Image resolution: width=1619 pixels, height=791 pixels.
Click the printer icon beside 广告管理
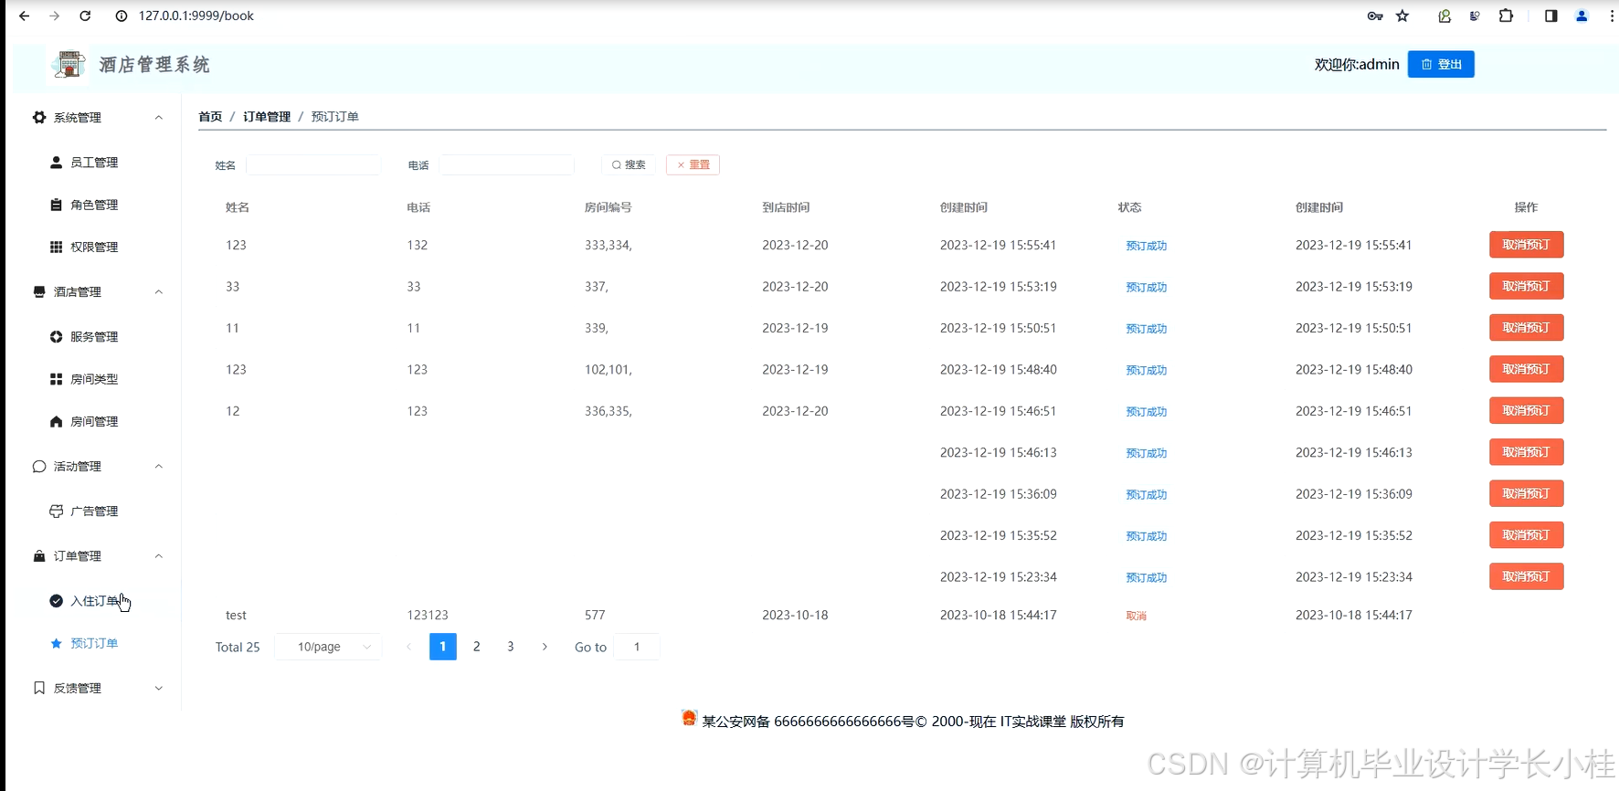click(x=57, y=512)
